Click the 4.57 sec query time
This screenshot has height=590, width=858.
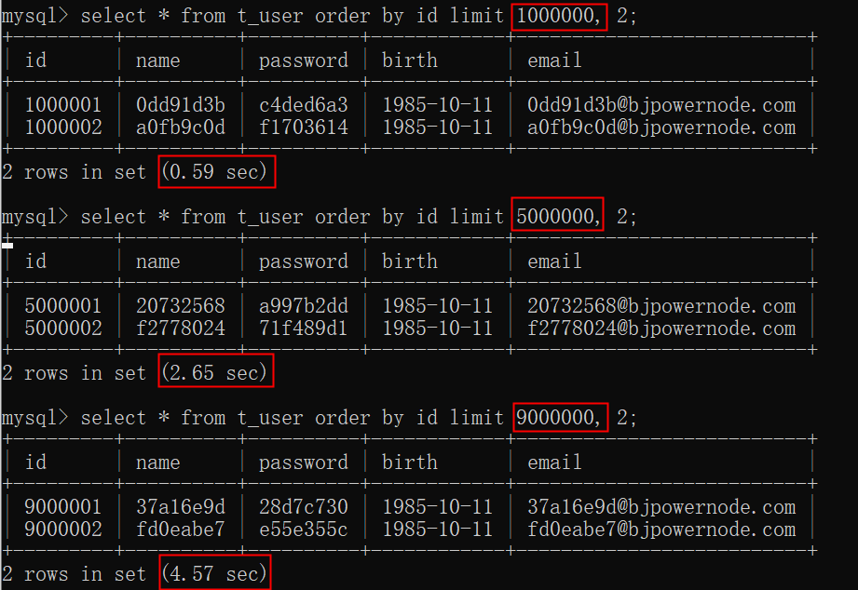pos(216,574)
